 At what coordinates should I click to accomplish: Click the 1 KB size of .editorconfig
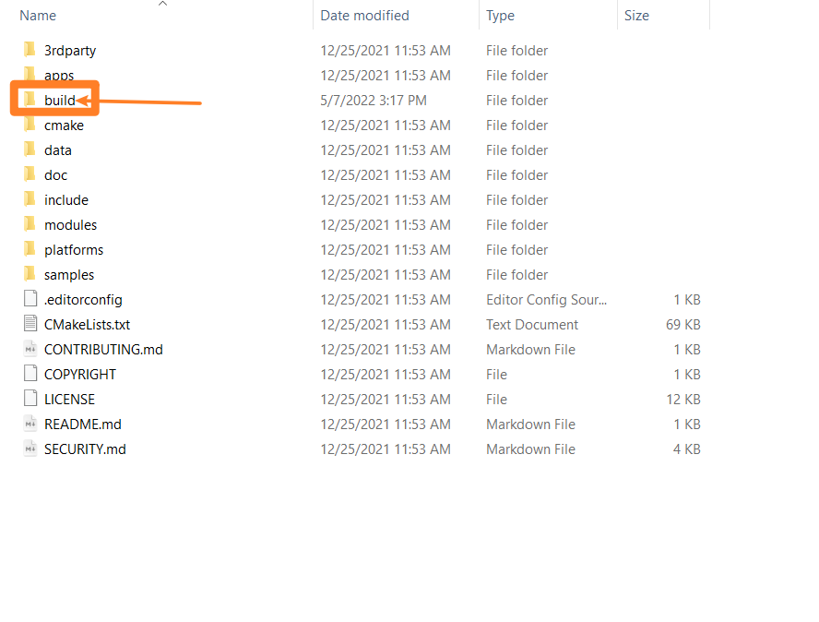coord(686,300)
